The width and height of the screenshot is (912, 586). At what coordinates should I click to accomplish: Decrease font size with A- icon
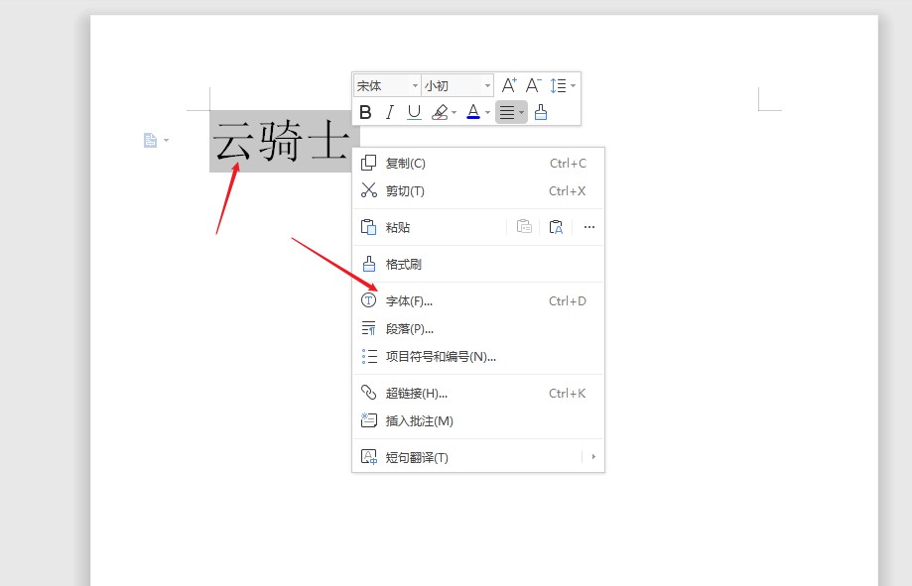[x=533, y=86]
